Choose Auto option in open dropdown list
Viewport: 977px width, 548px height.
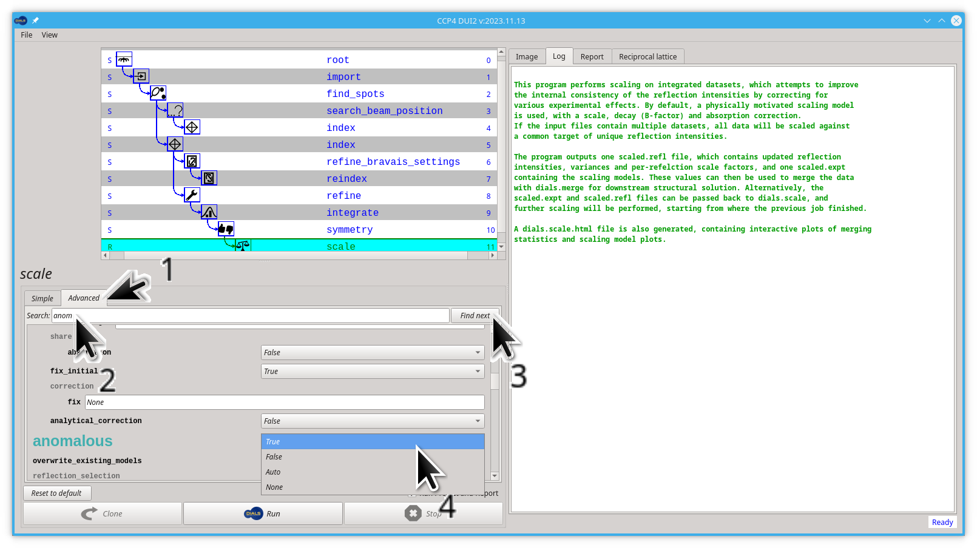click(x=373, y=472)
